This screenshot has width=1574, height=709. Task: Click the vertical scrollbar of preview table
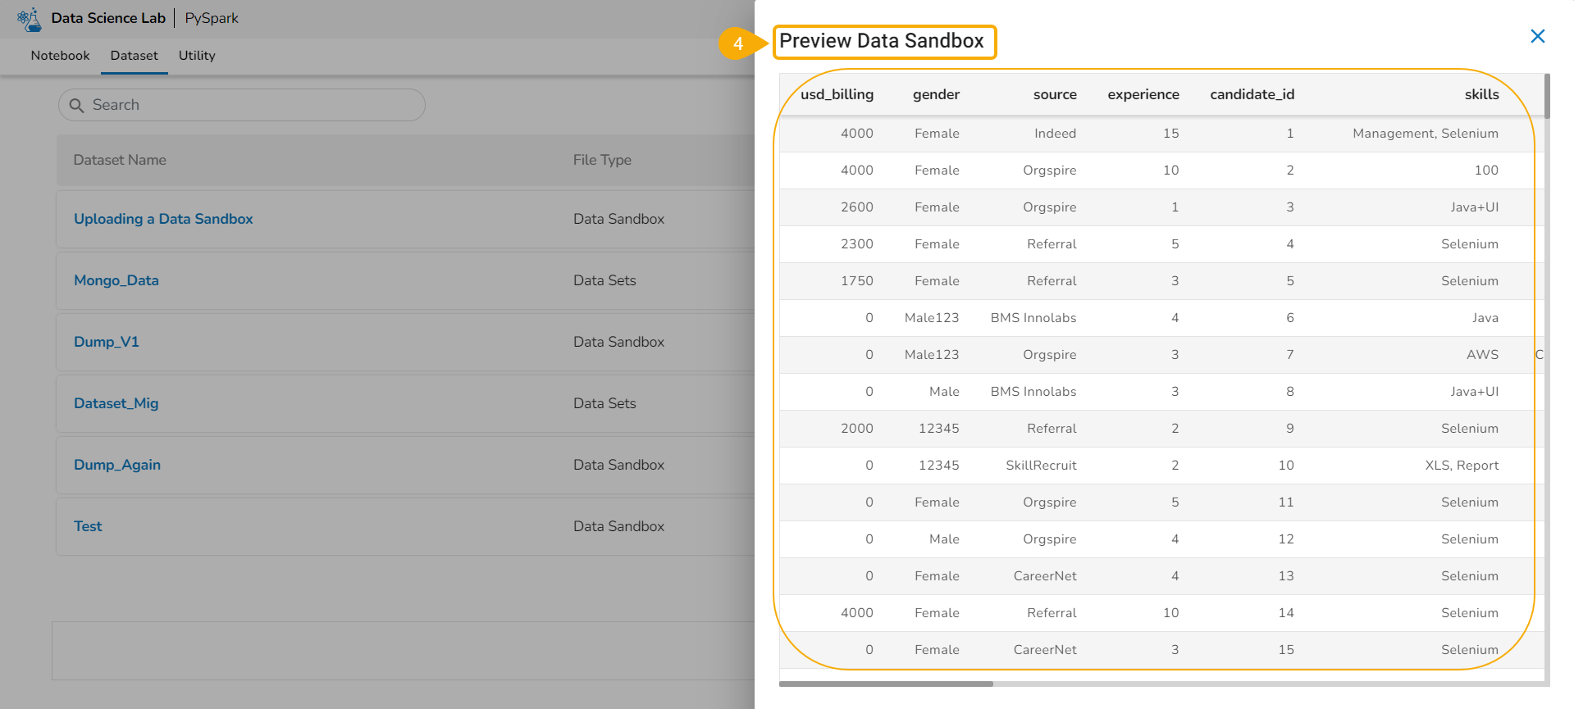point(1547,97)
